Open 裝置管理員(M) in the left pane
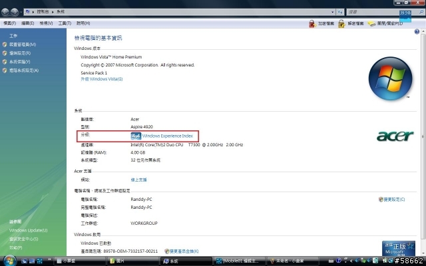 (x=23, y=45)
